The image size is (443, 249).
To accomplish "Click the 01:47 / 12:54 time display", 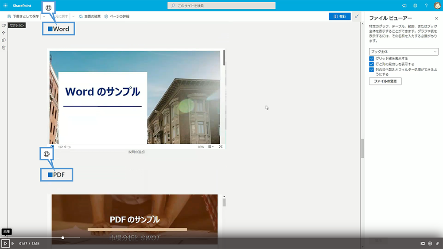I will tap(29, 243).
